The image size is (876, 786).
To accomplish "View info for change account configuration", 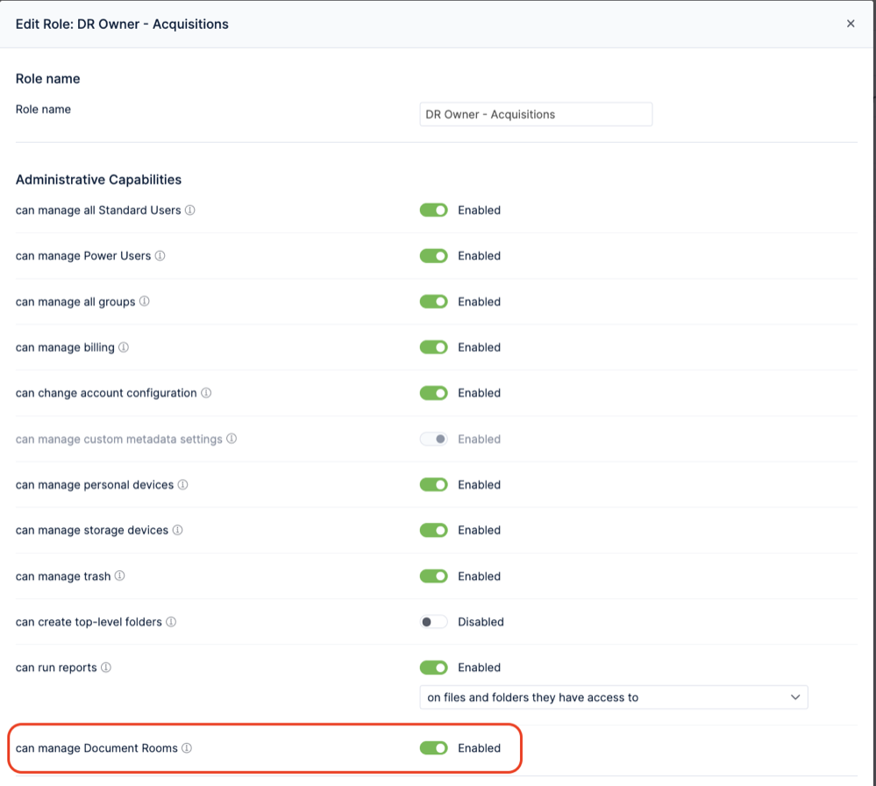I will tap(206, 393).
